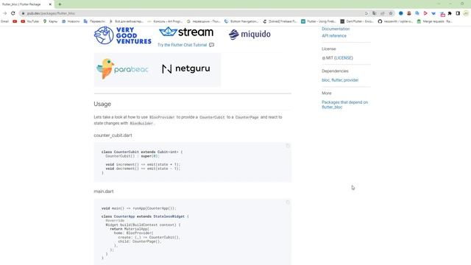Open the provider dependency link
Viewport: 471px width, 265px height.
352,80
